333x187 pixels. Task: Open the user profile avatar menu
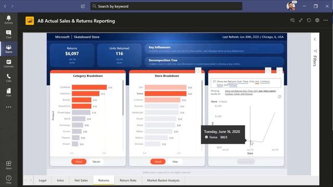tap(291, 6)
